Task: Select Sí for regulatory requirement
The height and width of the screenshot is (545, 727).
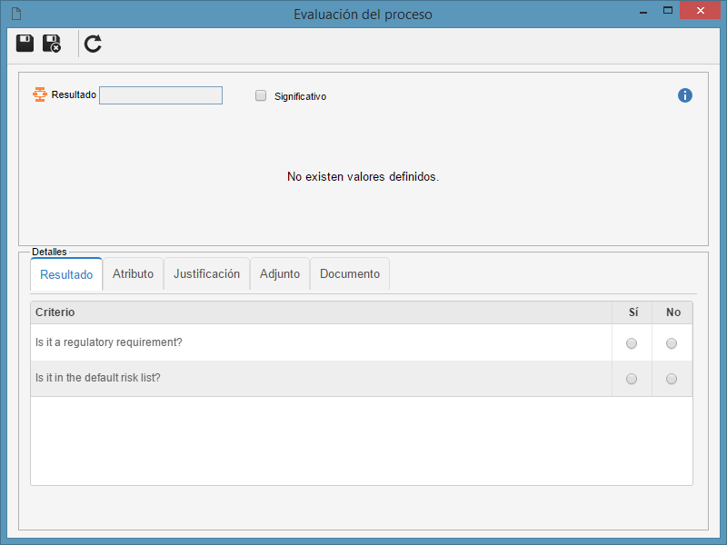Action: 632,343
